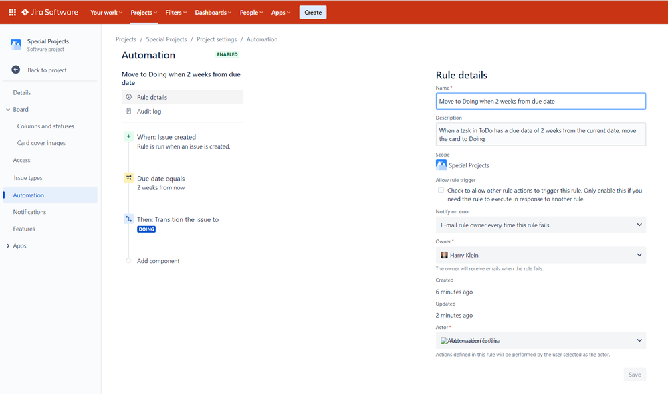This screenshot has height=394, width=668.
Task: Click the Description text area
Action: [541, 134]
